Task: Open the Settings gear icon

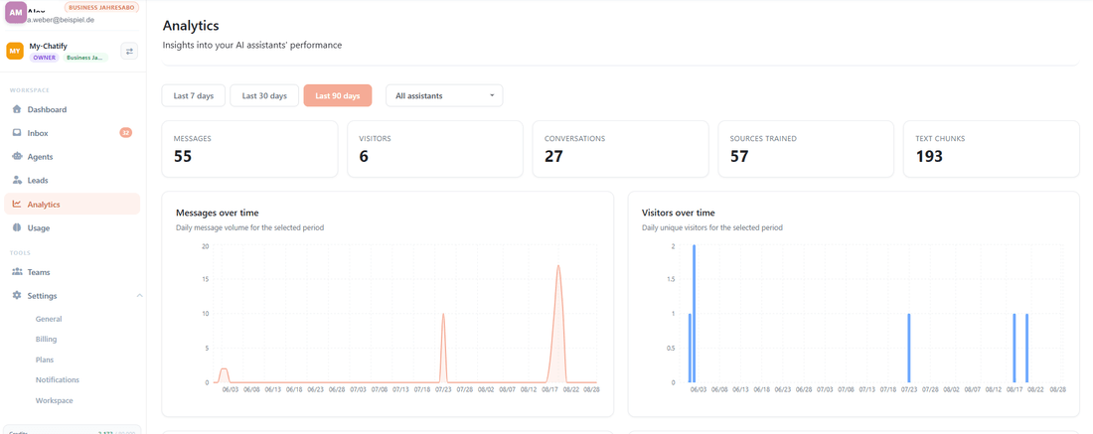Action: pyautogui.click(x=17, y=296)
